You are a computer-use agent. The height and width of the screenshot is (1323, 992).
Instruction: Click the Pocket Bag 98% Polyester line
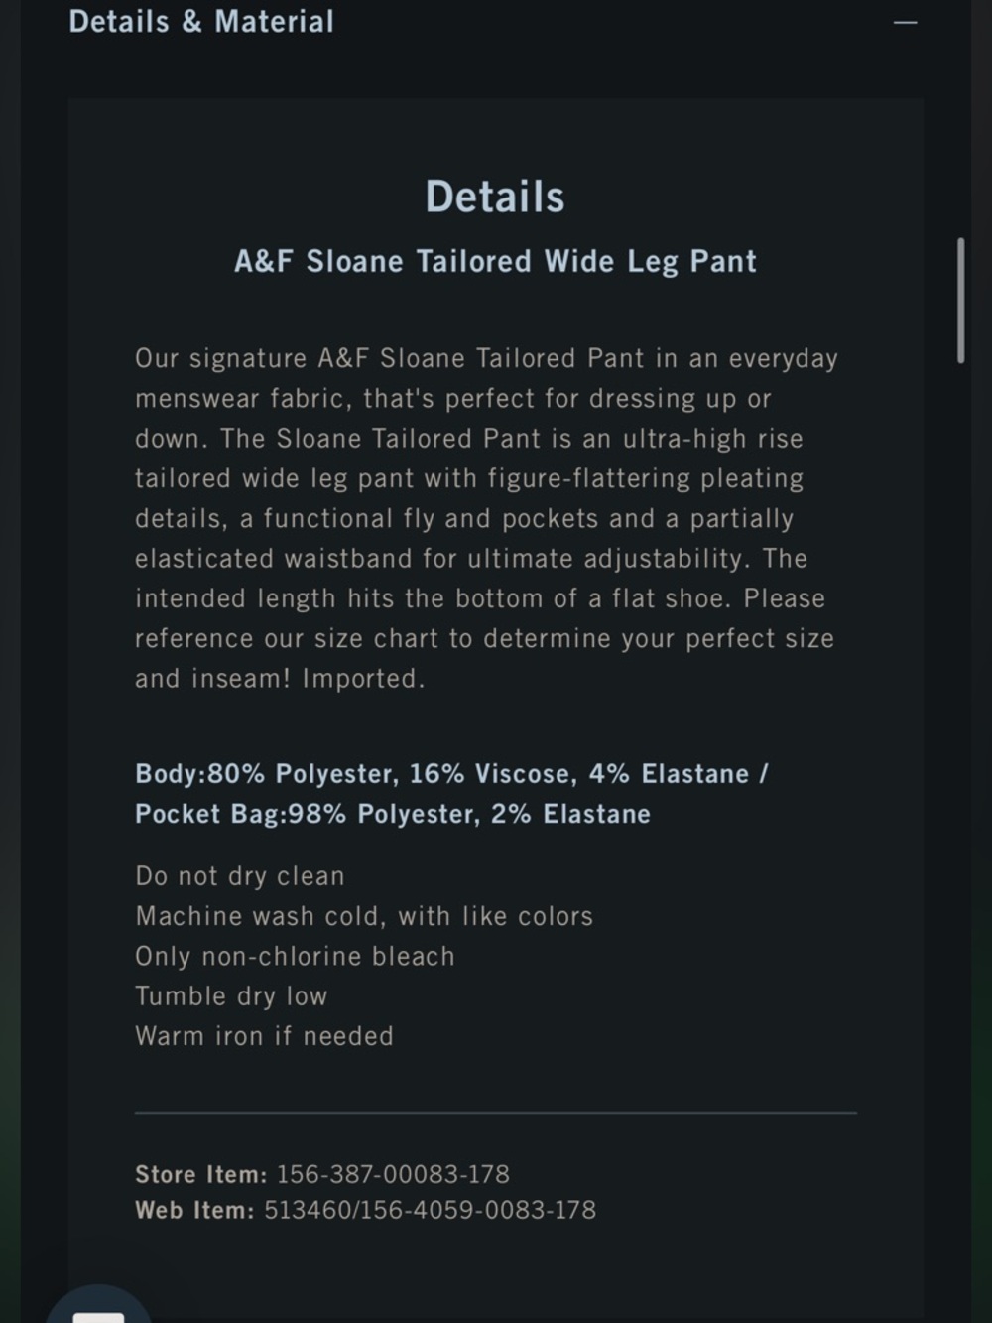coord(393,814)
